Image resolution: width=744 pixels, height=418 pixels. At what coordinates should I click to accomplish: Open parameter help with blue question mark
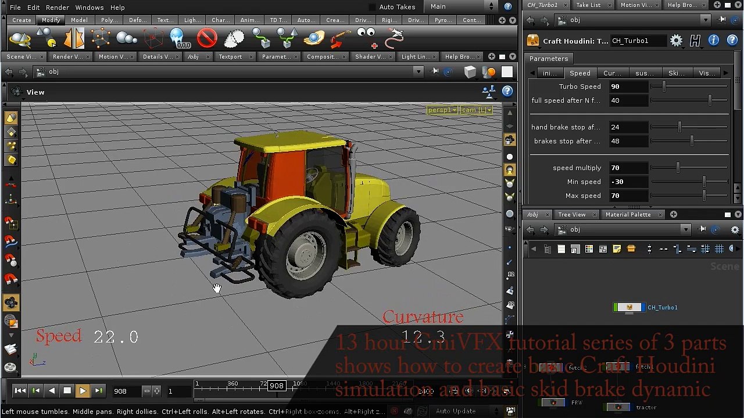[x=732, y=41]
